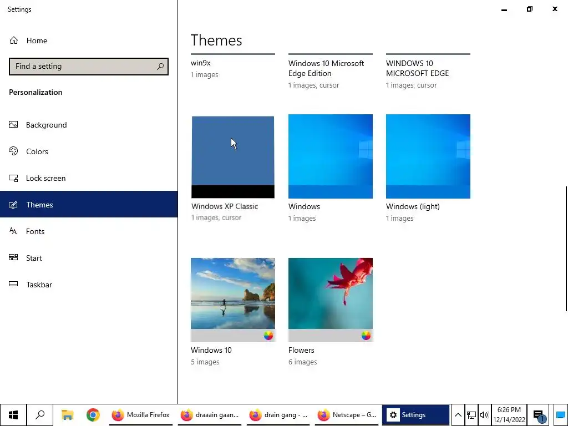Click the Windows XP Classic theme name
568x426 pixels.
pyautogui.click(x=225, y=206)
